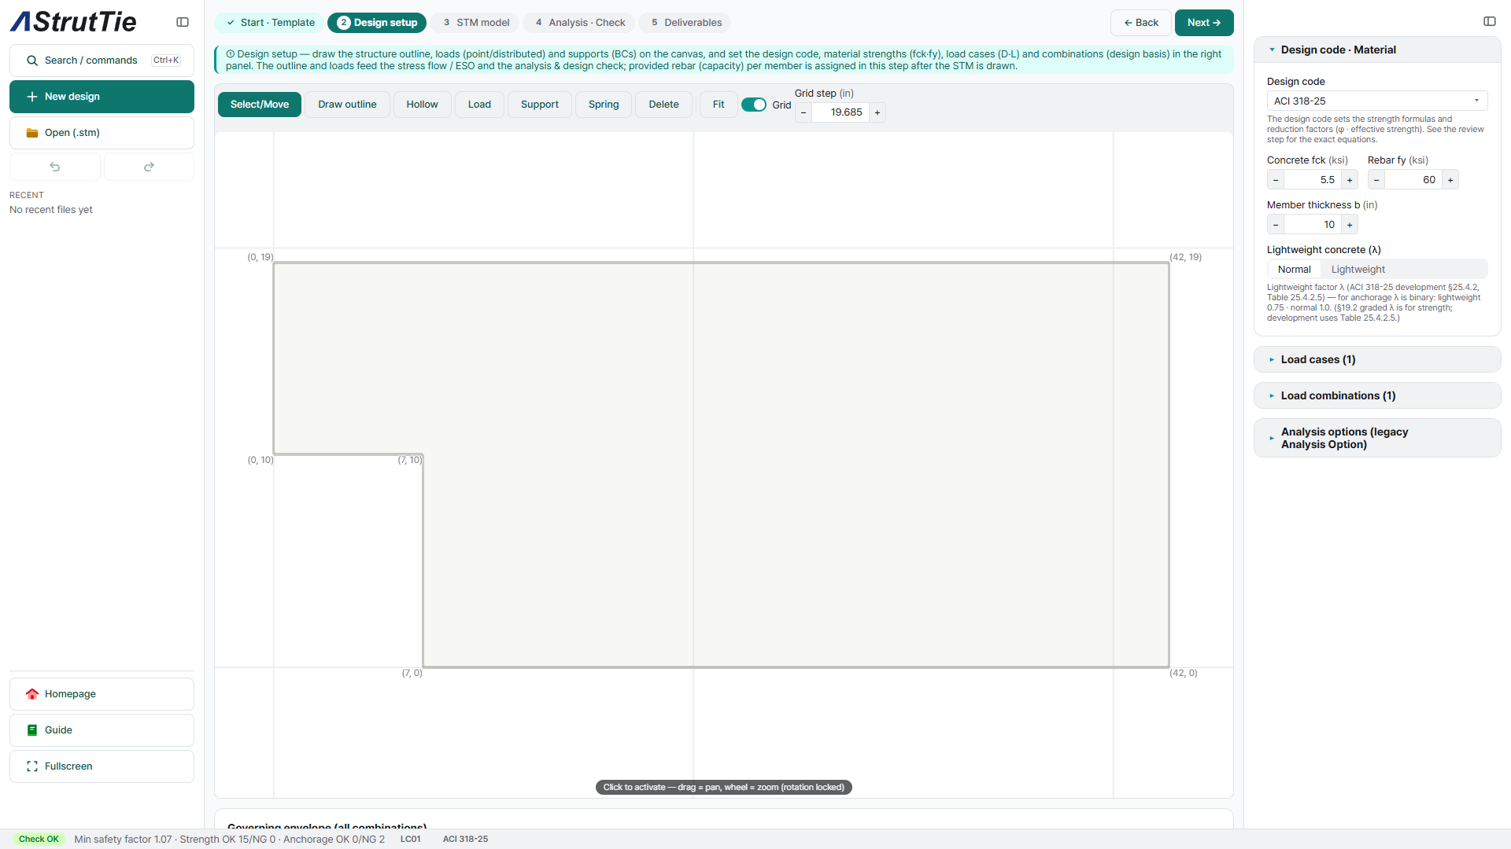The width and height of the screenshot is (1511, 849).
Task: Select the Design setup step
Action: (377, 23)
